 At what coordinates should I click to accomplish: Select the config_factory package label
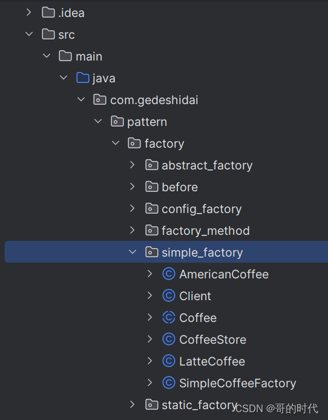202,209
